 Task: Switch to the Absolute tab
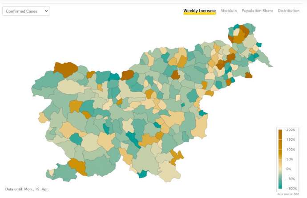tap(229, 11)
